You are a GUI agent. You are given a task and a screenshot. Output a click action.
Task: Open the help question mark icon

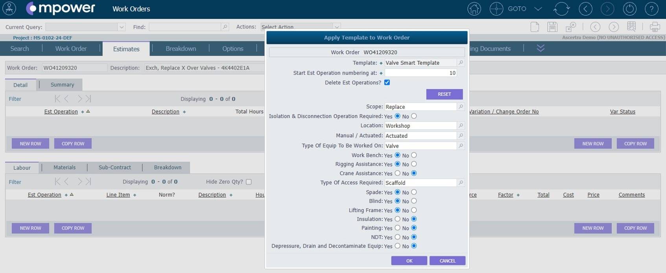click(x=651, y=9)
